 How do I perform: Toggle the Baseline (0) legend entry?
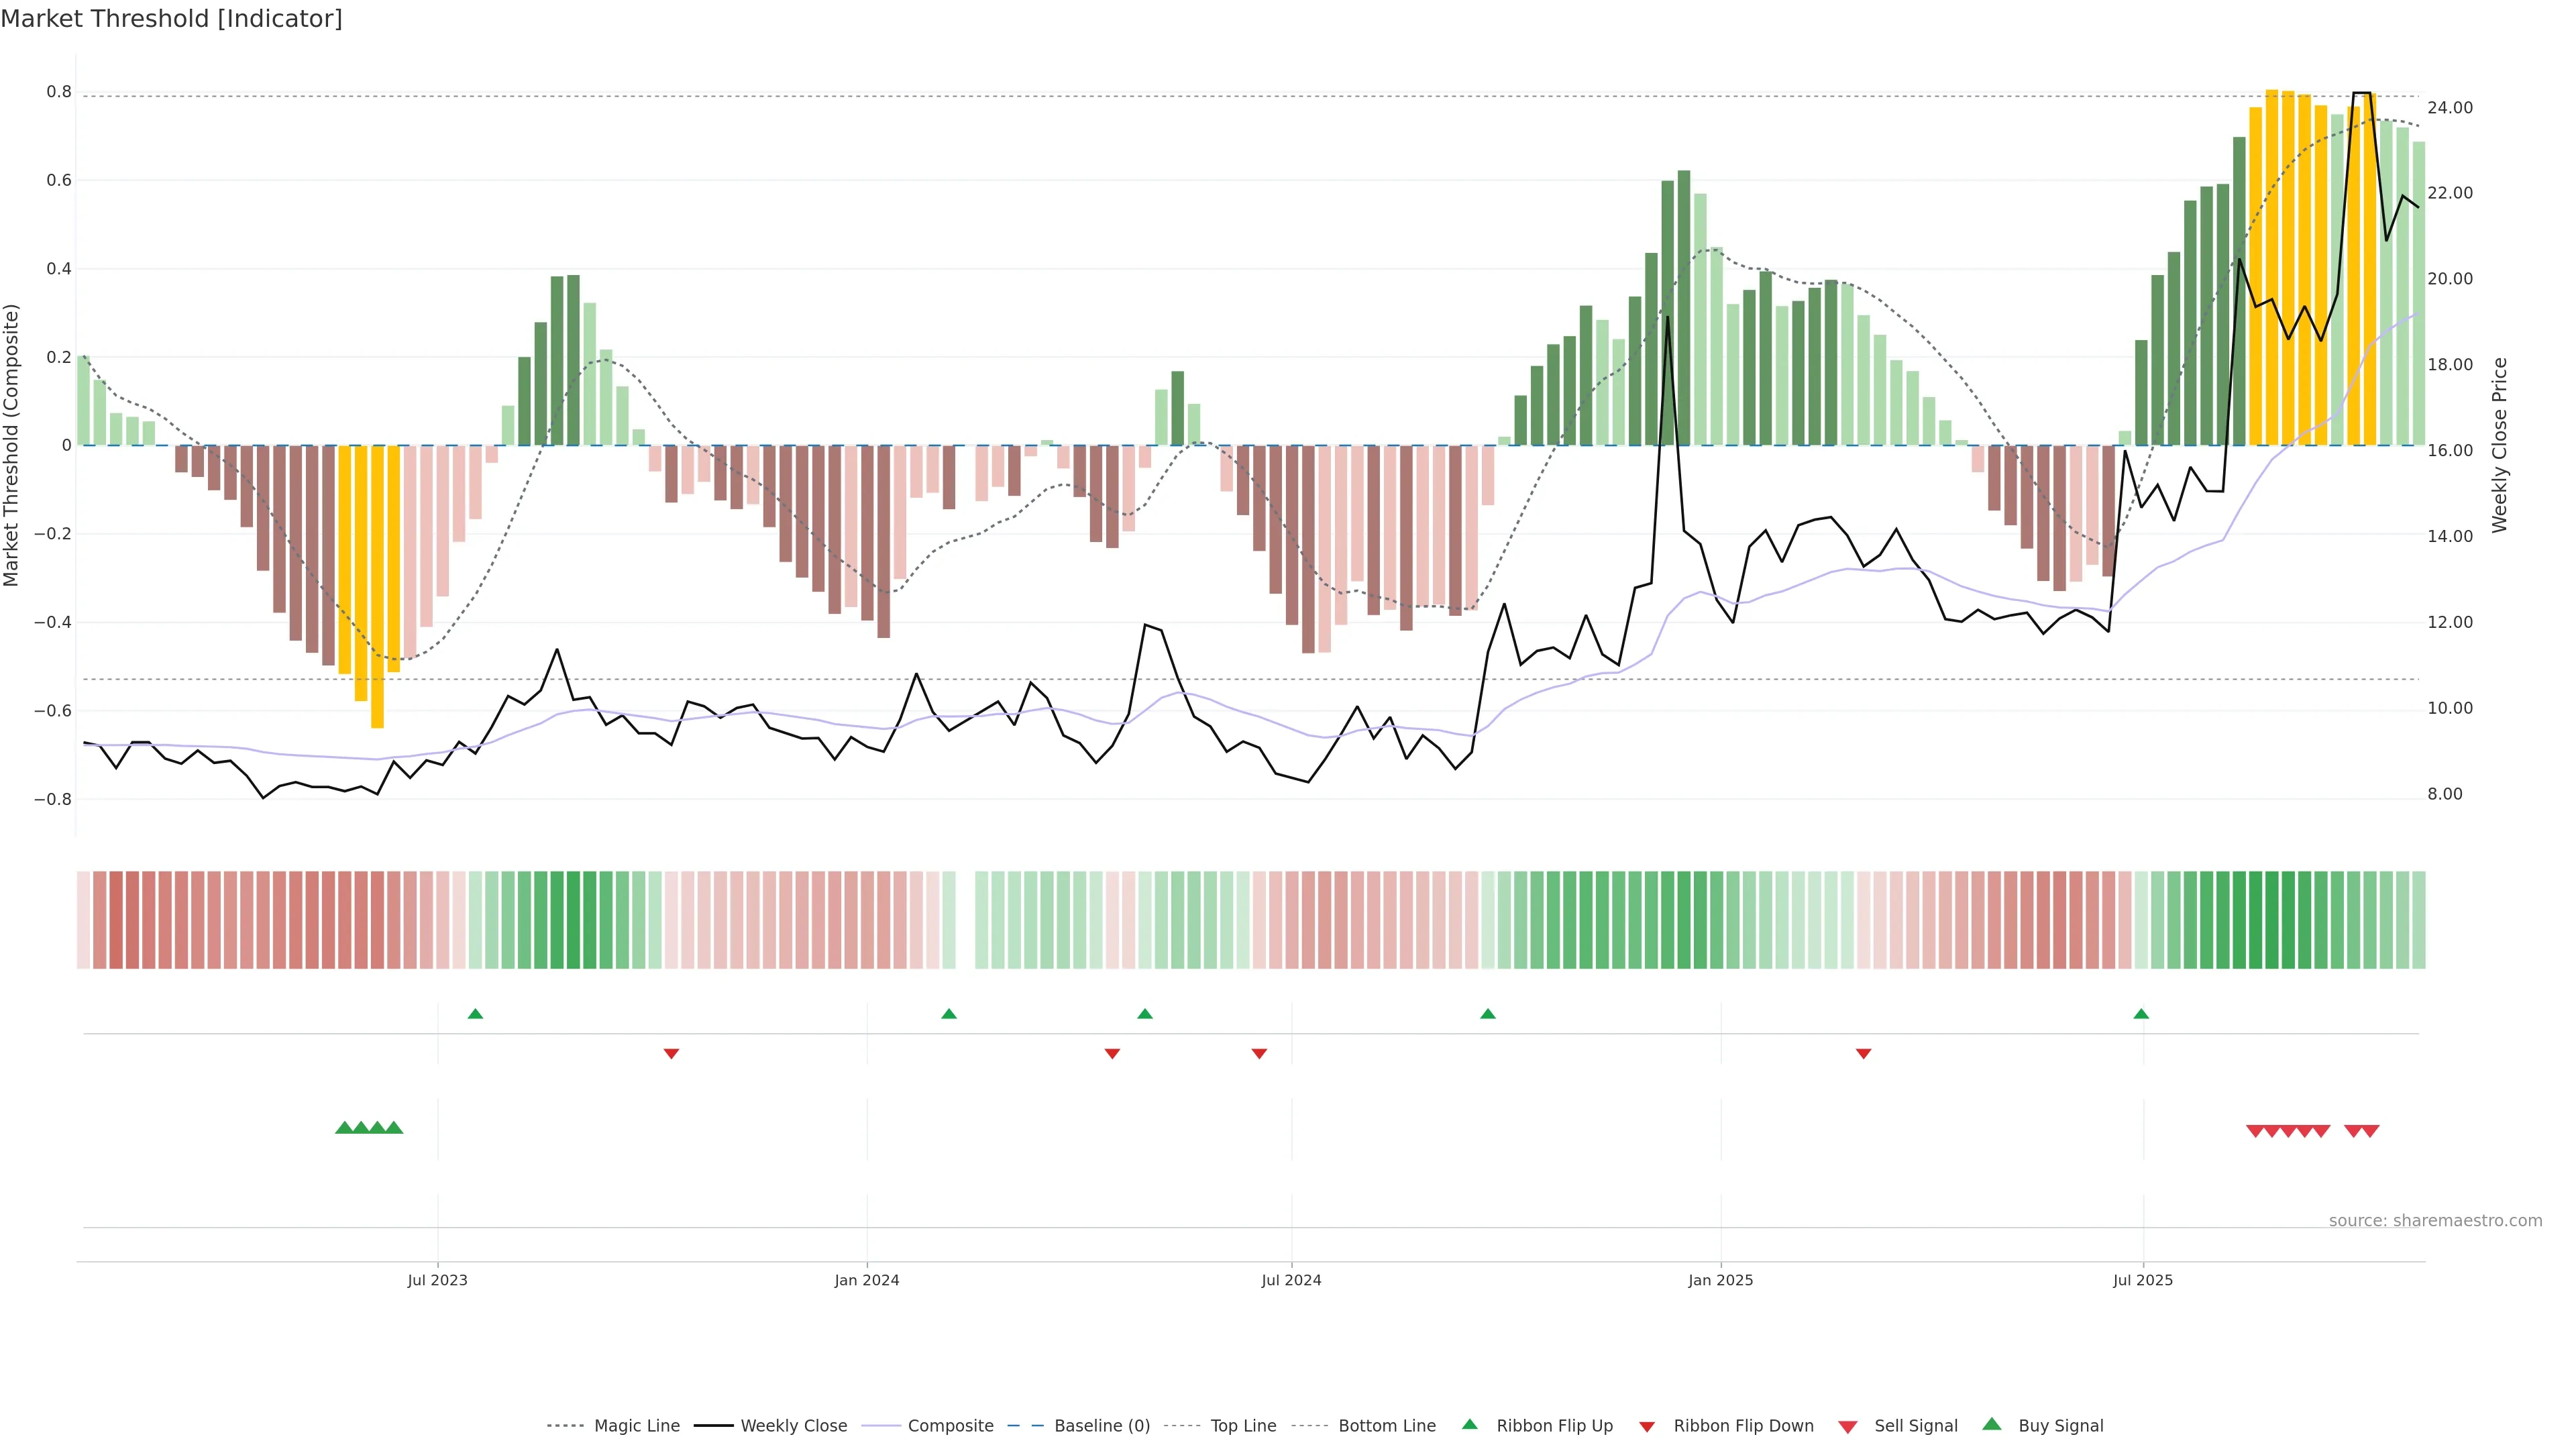[x=1102, y=1426]
